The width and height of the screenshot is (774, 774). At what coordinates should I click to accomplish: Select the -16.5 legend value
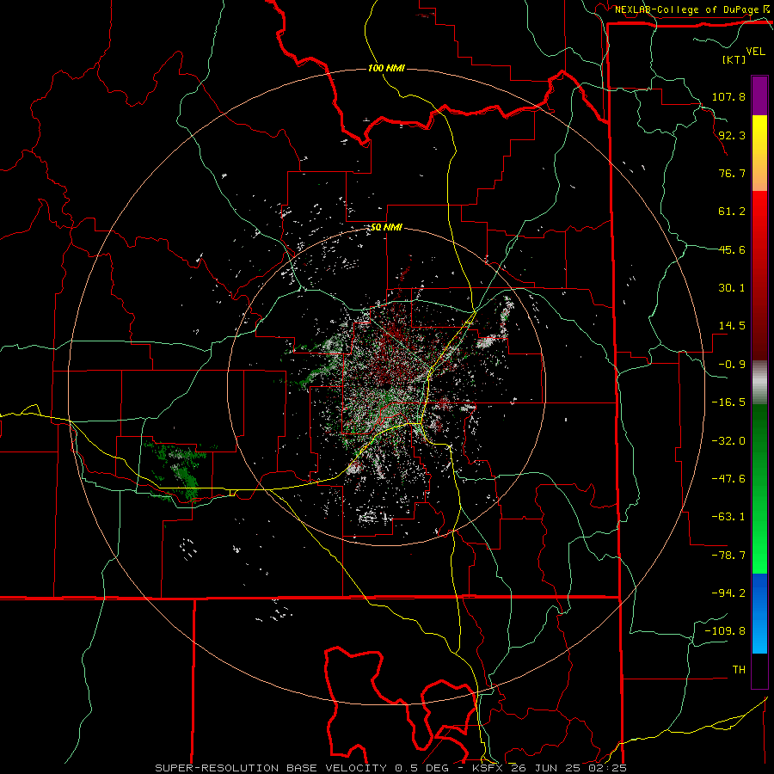click(728, 402)
